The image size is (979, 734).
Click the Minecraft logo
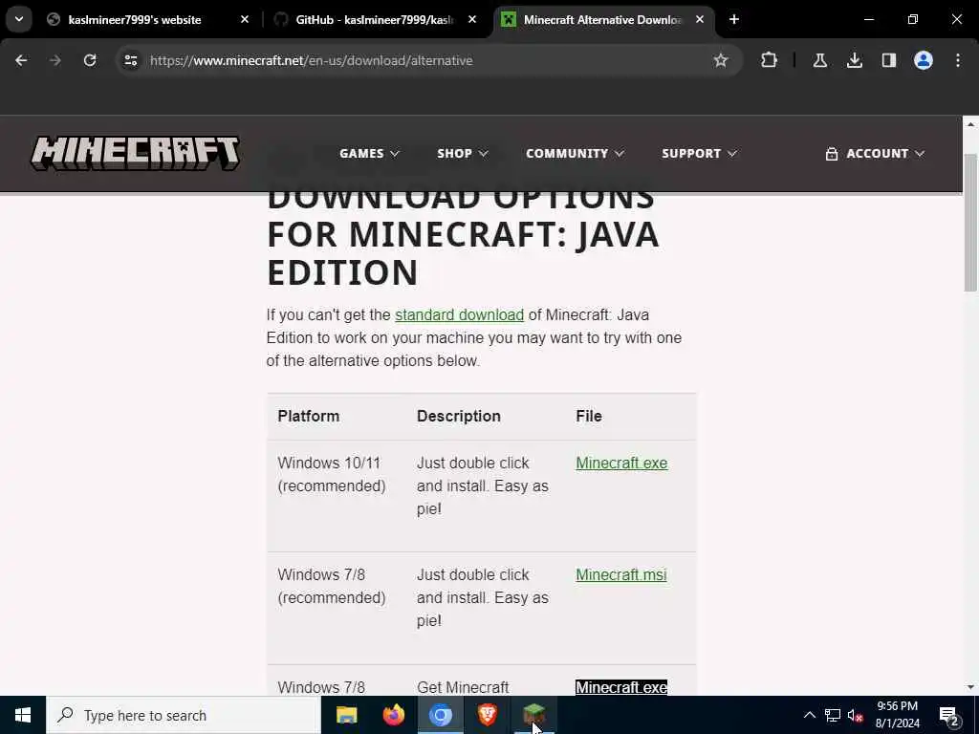pos(136,154)
